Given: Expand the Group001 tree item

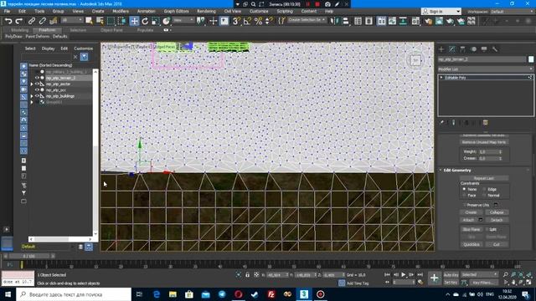Looking at the screenshot, I should click(x=32, y=102).
